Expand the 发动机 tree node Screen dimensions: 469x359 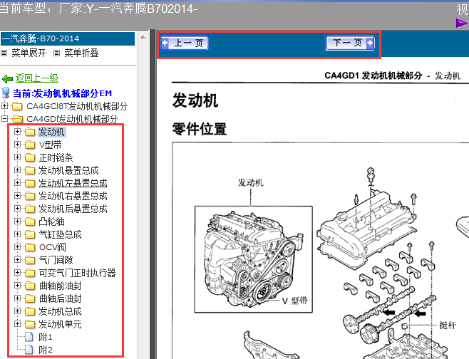17,131
